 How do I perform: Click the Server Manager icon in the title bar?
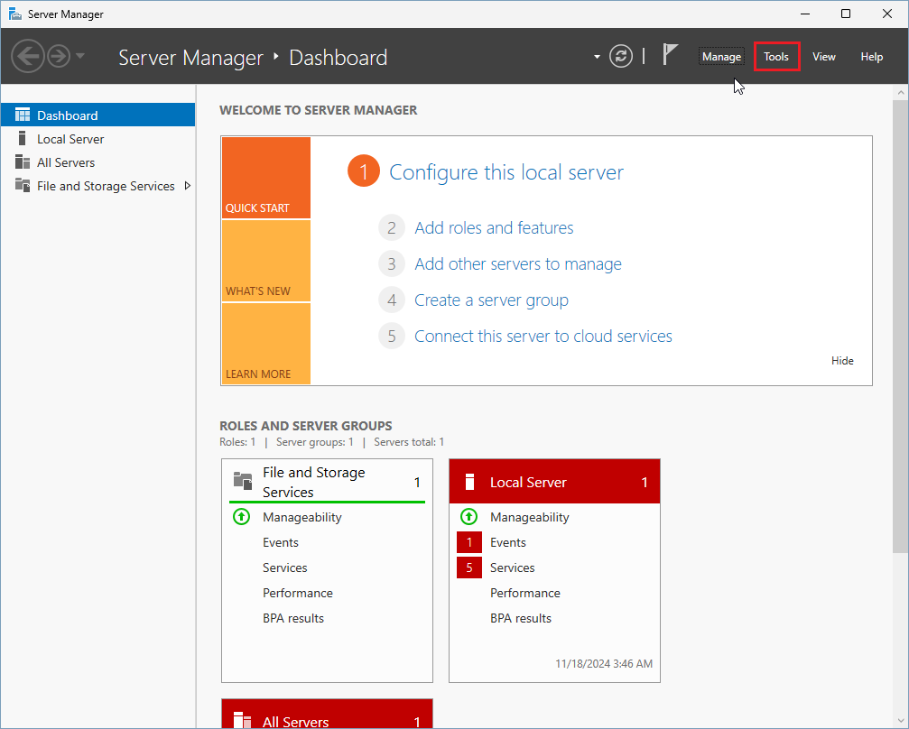[14, 14]
